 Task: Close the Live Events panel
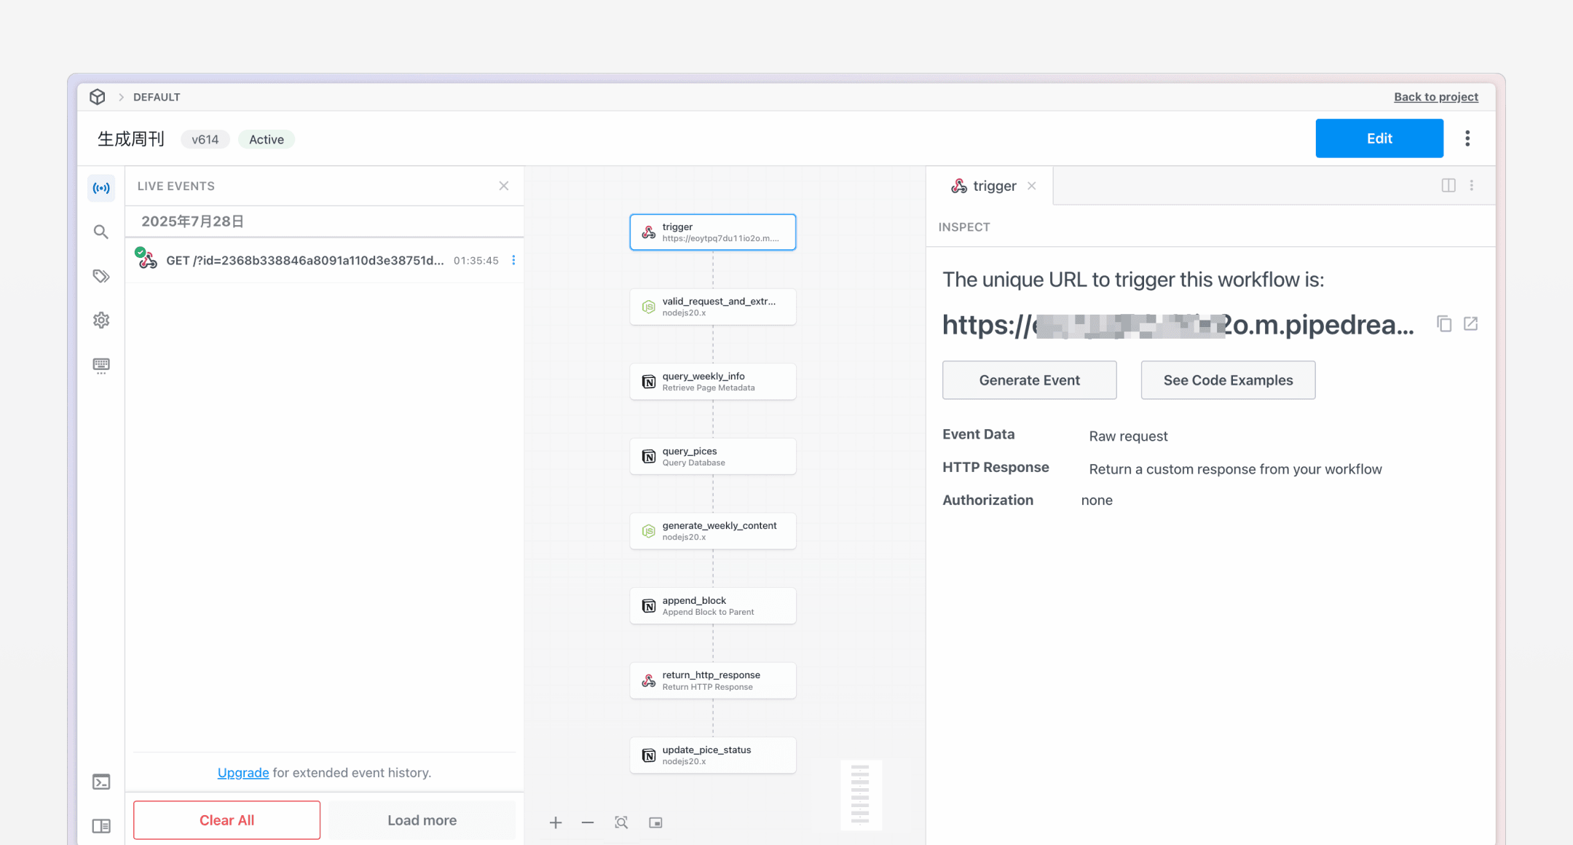(x=503, y=186)
